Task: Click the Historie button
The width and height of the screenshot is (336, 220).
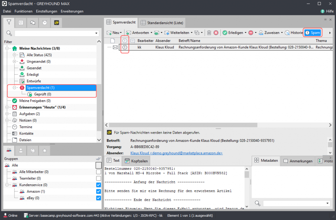Action: coord(294,33)
